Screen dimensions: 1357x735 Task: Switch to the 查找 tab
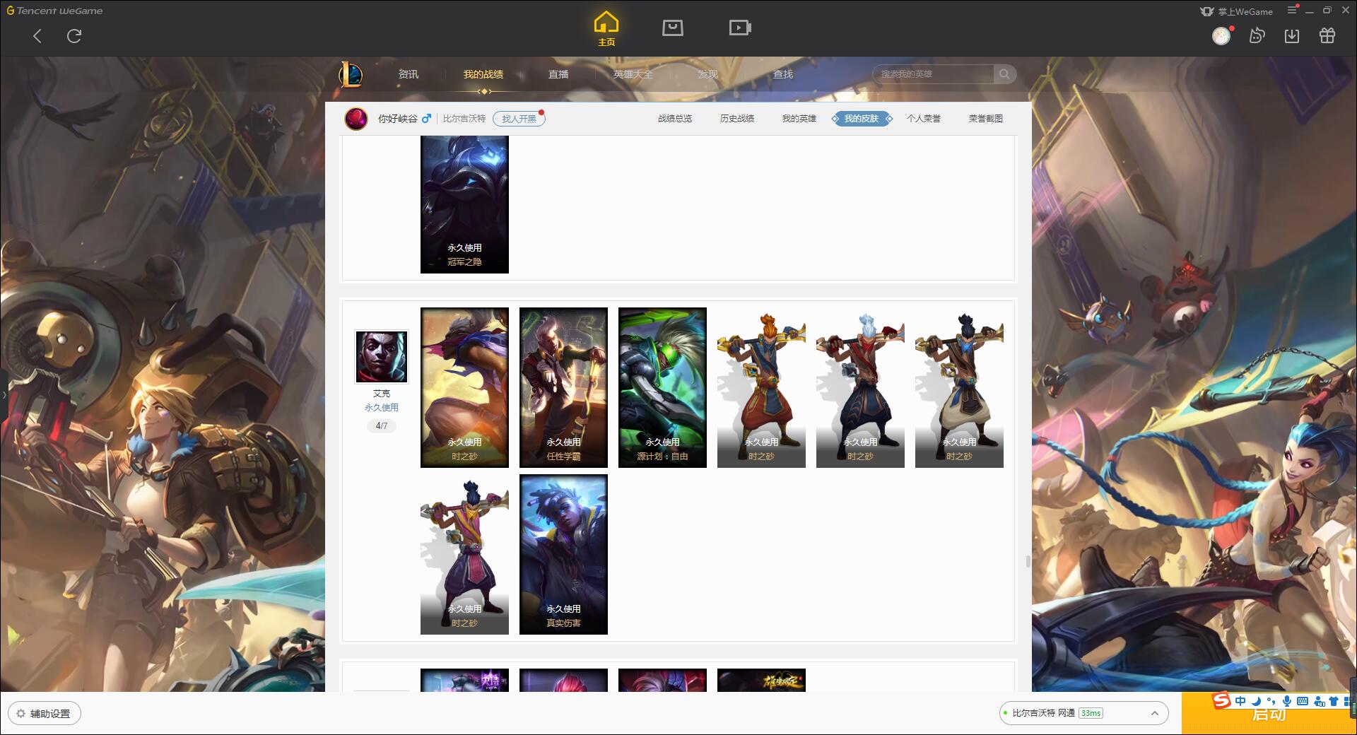(x=783, y=74)
